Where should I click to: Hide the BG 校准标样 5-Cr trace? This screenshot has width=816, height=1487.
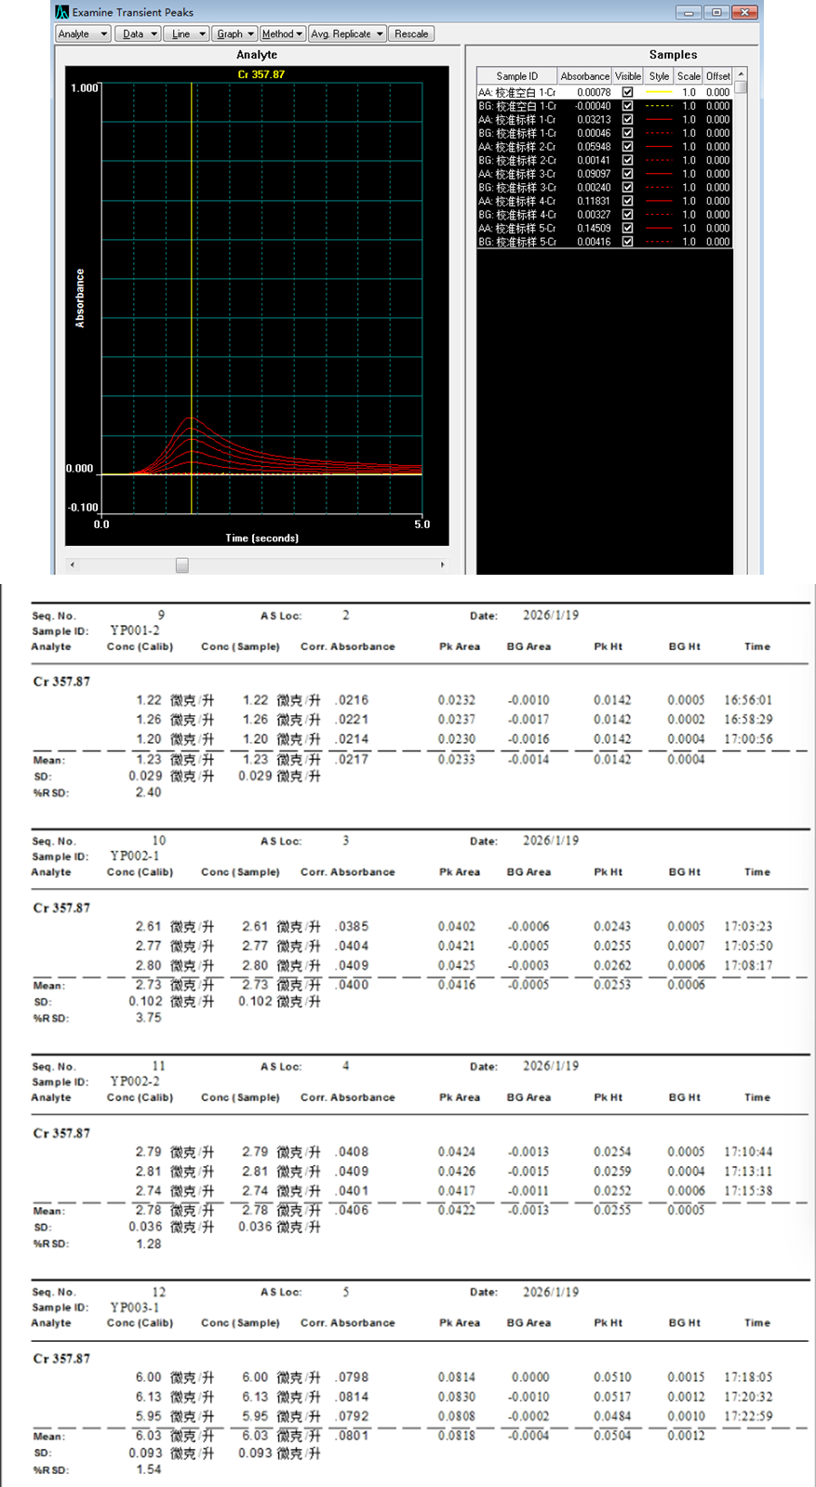pyautogui.click(x=627, y=242)
